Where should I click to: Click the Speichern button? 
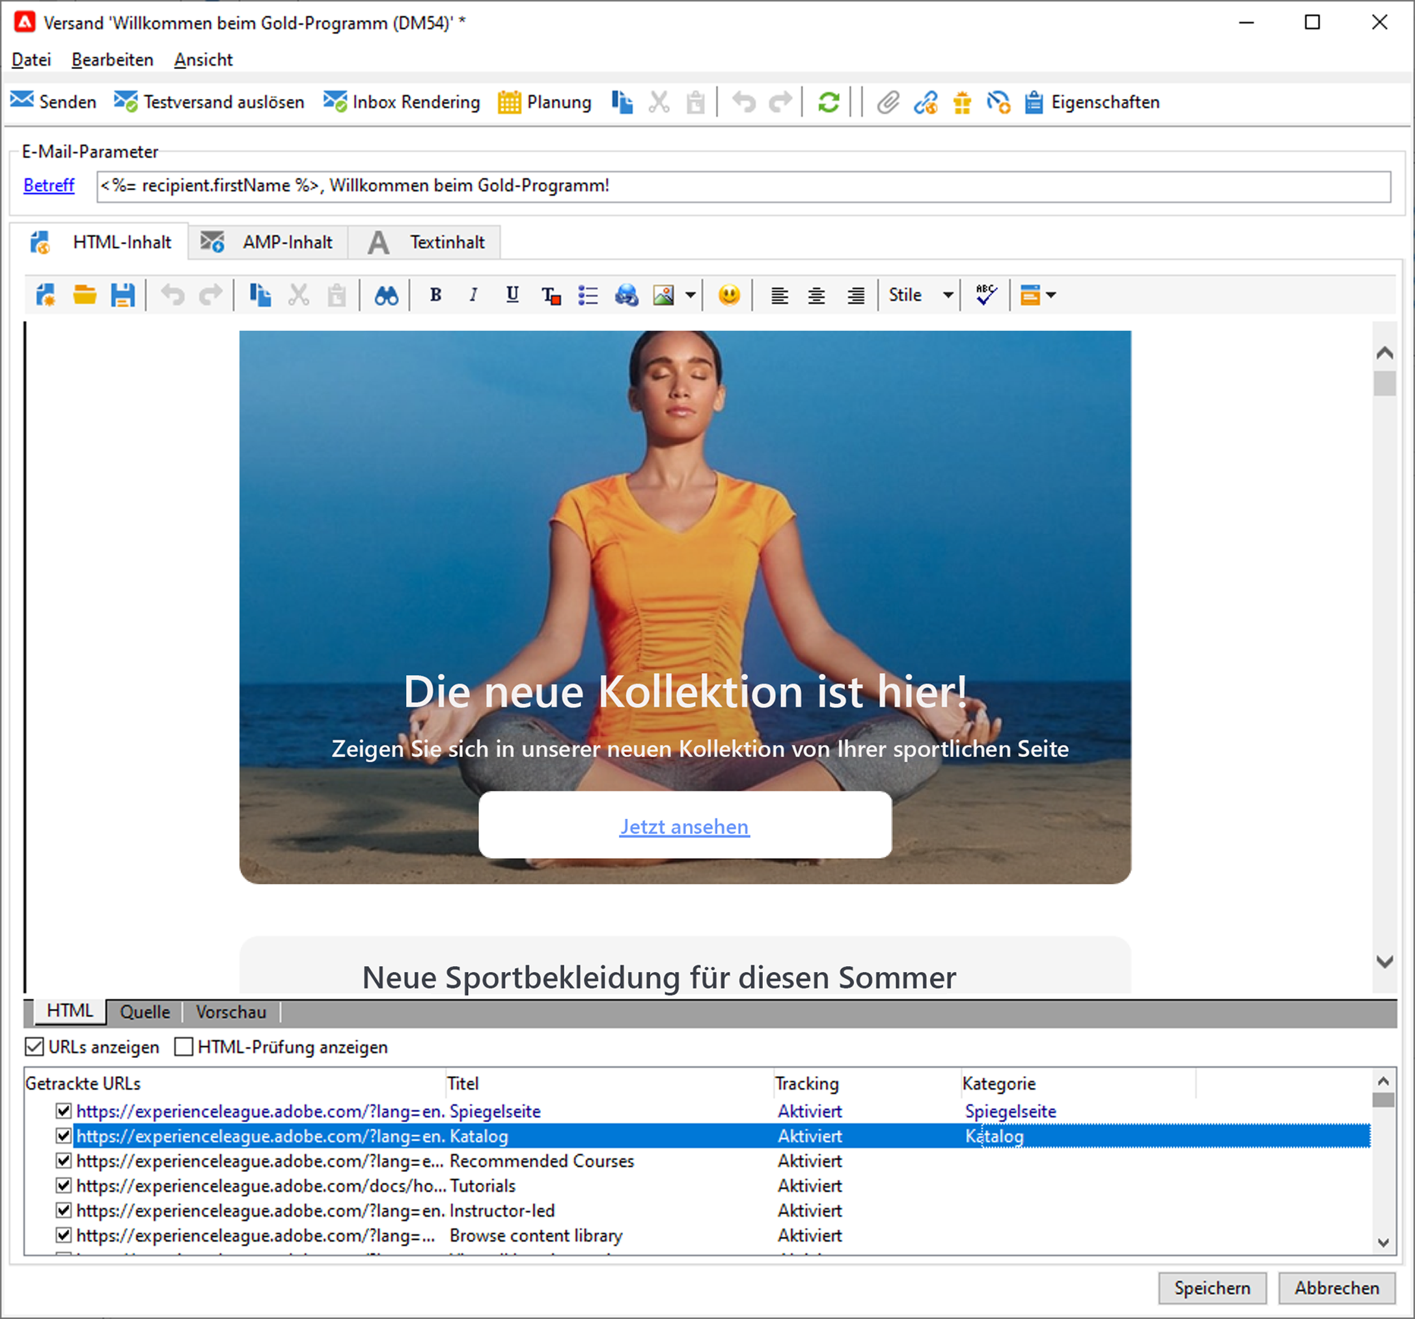point(1211,1288)
